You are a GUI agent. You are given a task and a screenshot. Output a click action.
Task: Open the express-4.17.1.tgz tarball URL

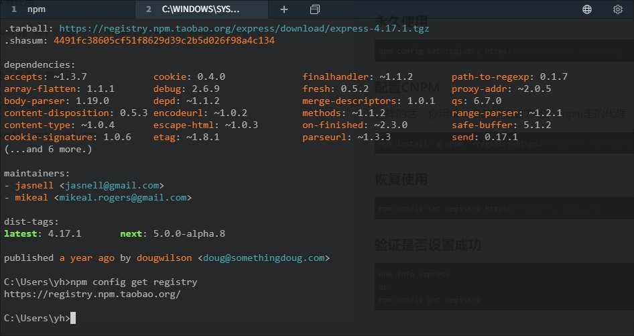(x=244, y=29)
